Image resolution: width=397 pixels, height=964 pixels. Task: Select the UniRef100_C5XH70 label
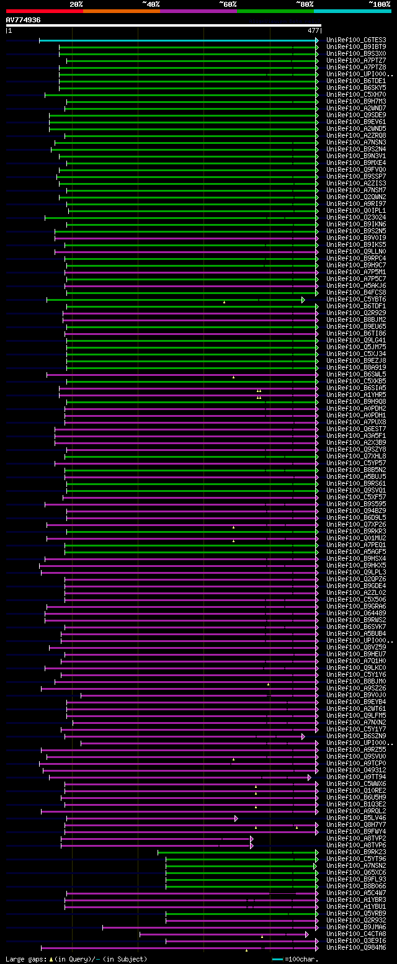pos(355,95)
